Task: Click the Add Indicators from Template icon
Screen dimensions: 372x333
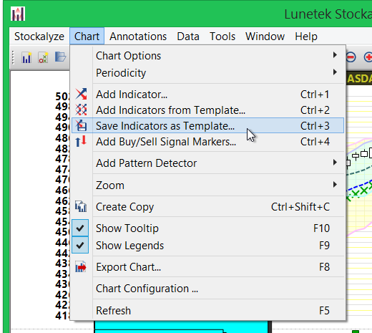Action: click(x=81, y=110)
